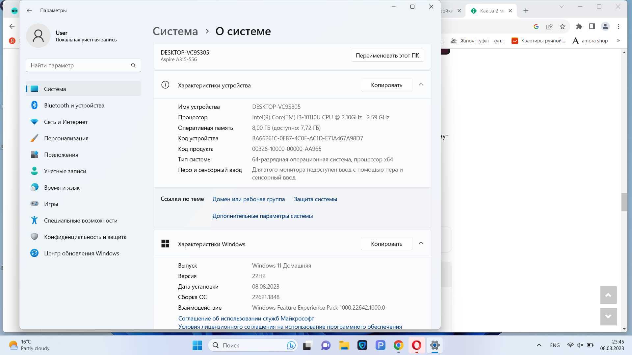Open the Chat app from taskbar

click(x=326, y=345)
